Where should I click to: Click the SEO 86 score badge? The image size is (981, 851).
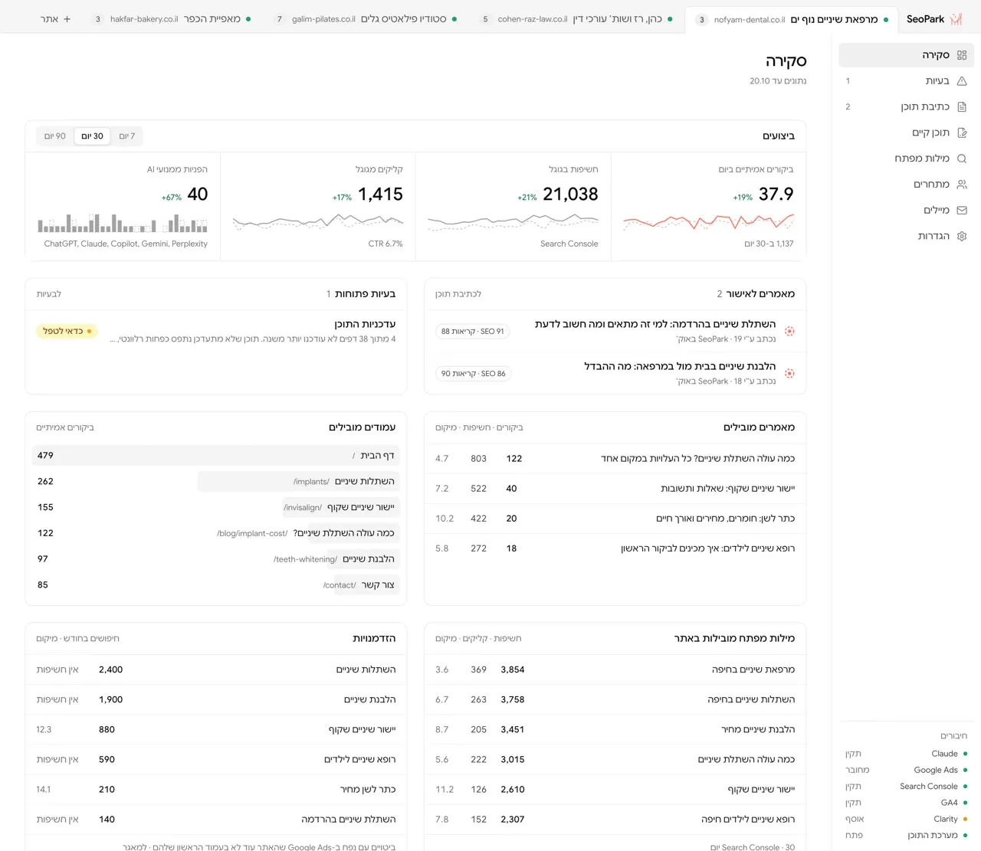coord(473,374)
